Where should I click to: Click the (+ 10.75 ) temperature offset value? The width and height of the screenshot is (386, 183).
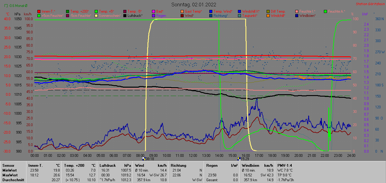73,180
